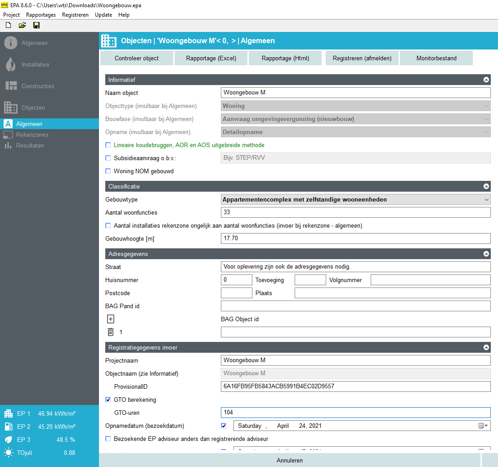Open the Objecttype Woning dropdown
498x467 pixels.
(x=356, y=106)
